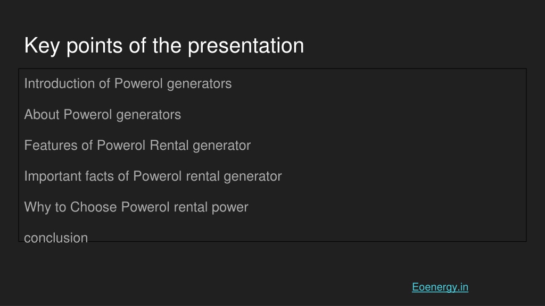Click the word "points" in the title

point(94,46)
